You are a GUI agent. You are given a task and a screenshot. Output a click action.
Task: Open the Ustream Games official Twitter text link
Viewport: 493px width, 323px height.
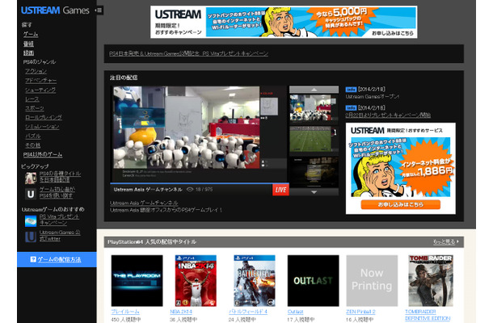tap(60, 235)
